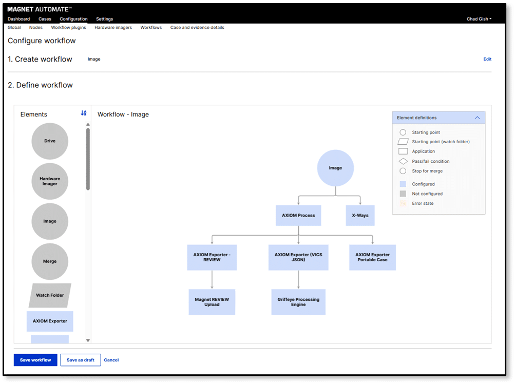
Task: Click the Edit link for Create workflow
Action: click(487, 59)
